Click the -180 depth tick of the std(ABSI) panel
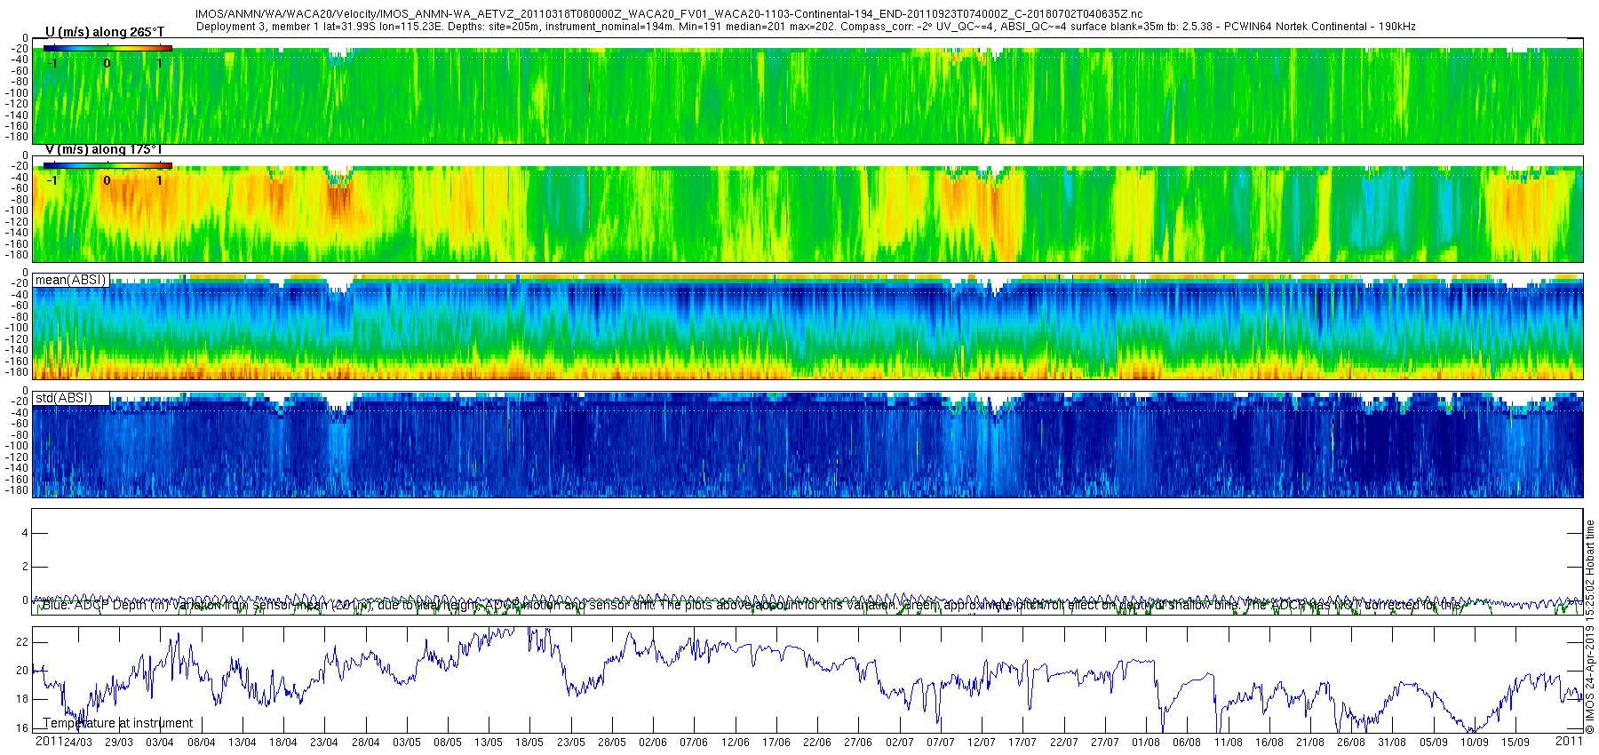This screenshot has width=1599, height=755. (19, 490)
